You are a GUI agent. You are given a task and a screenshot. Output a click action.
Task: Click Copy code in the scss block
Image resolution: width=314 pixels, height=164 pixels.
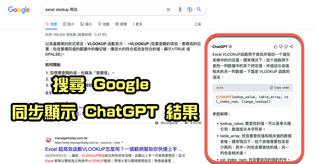click(279, 87)
